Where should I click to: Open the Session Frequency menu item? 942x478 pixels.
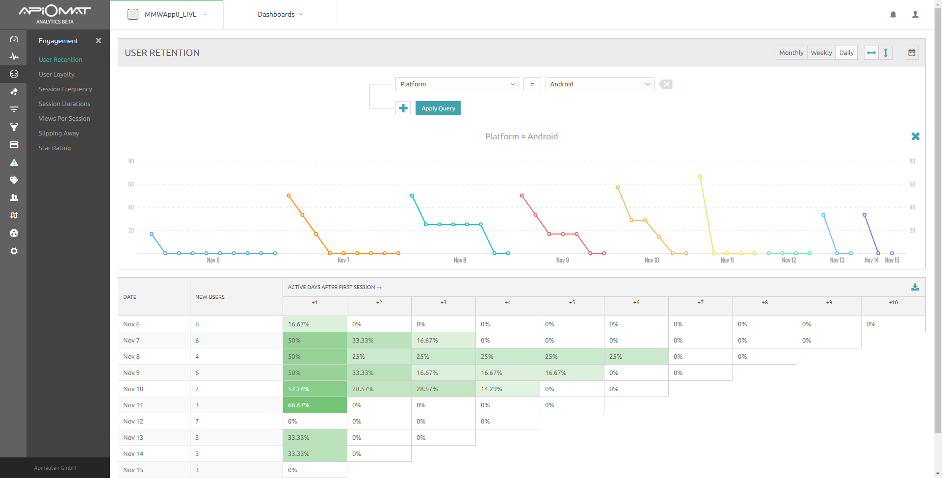pyautogui.click(x=65, y=89)
